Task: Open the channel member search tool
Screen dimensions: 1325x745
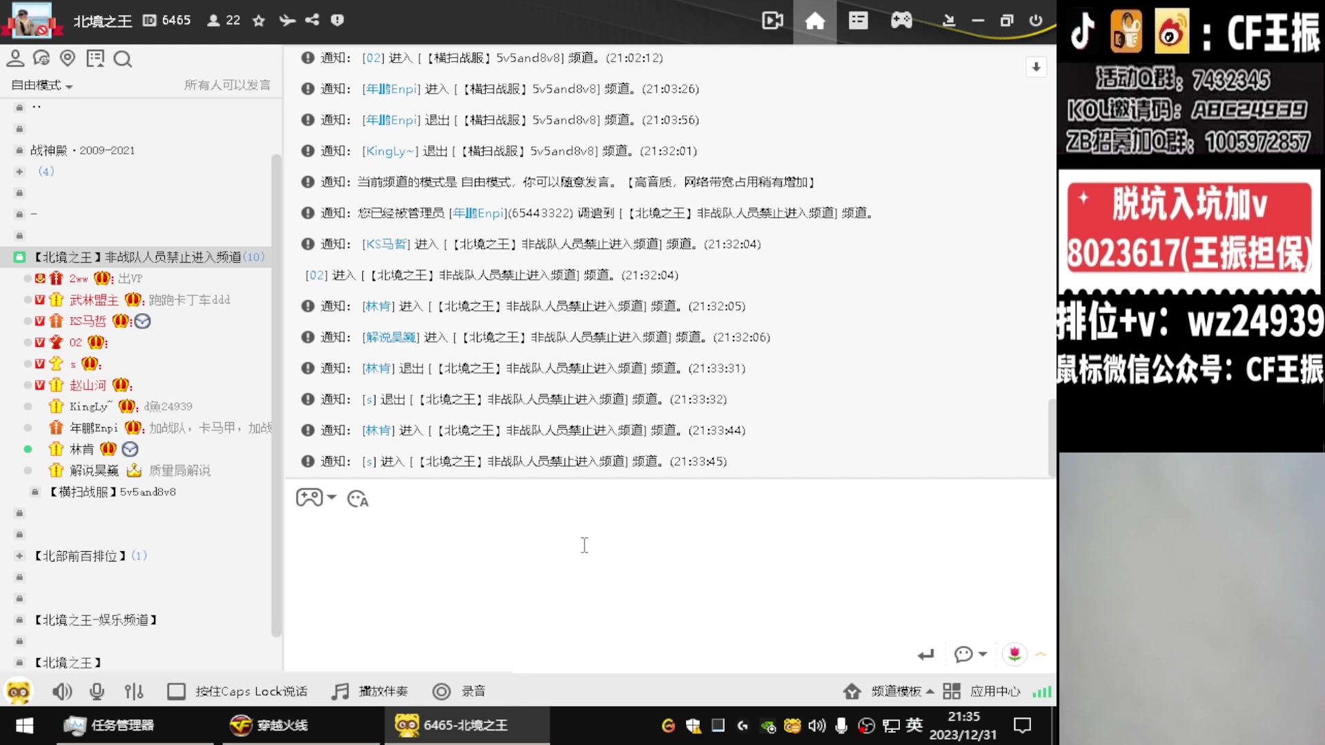Action: click(123, 59)
